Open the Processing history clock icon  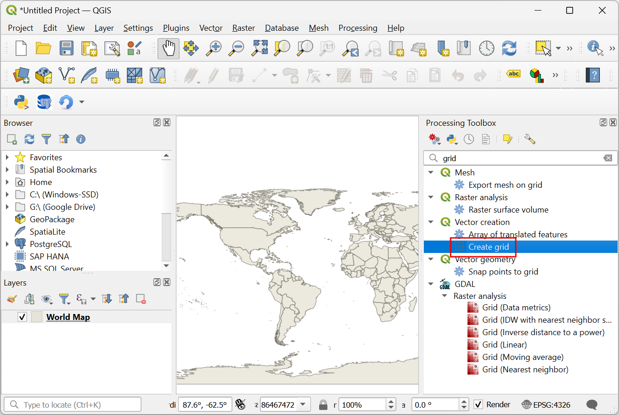469,139
